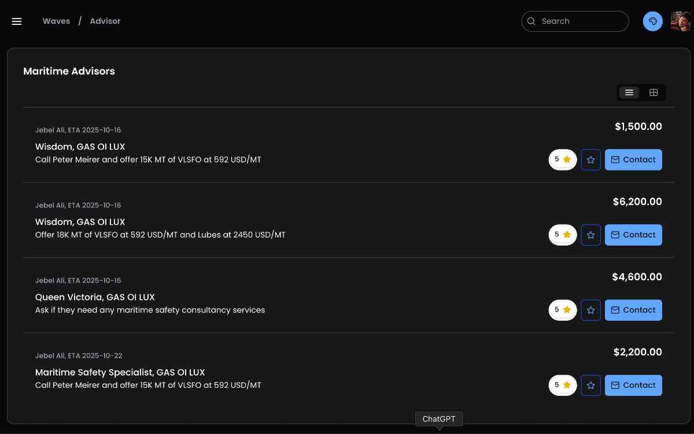Click the 5-star rating on Queen Victoria
This screenshot has height=434, width=694.
click(x=562, y=310)
